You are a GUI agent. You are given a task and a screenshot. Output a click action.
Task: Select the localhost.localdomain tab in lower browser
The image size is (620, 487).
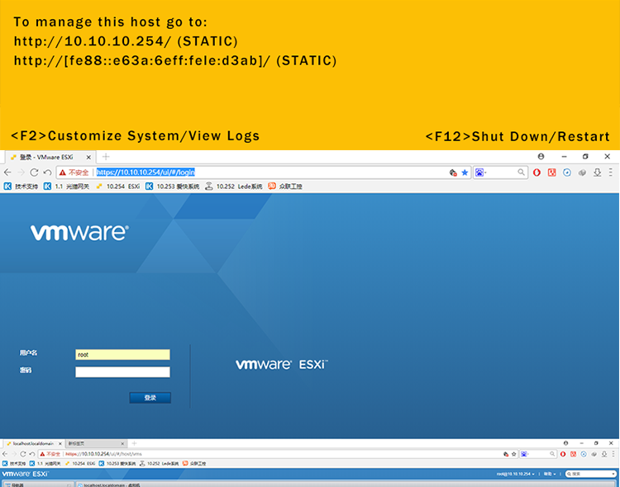pos(33,443)
